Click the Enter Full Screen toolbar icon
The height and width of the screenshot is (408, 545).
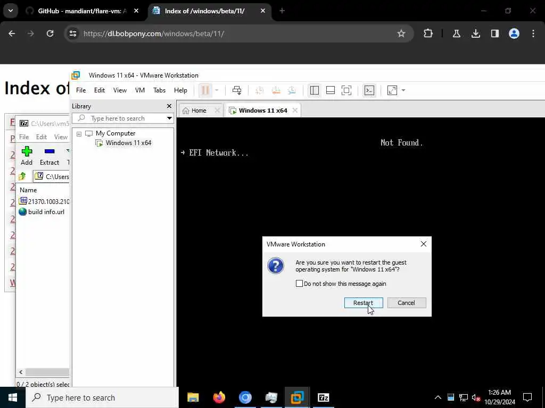point(346,90)
